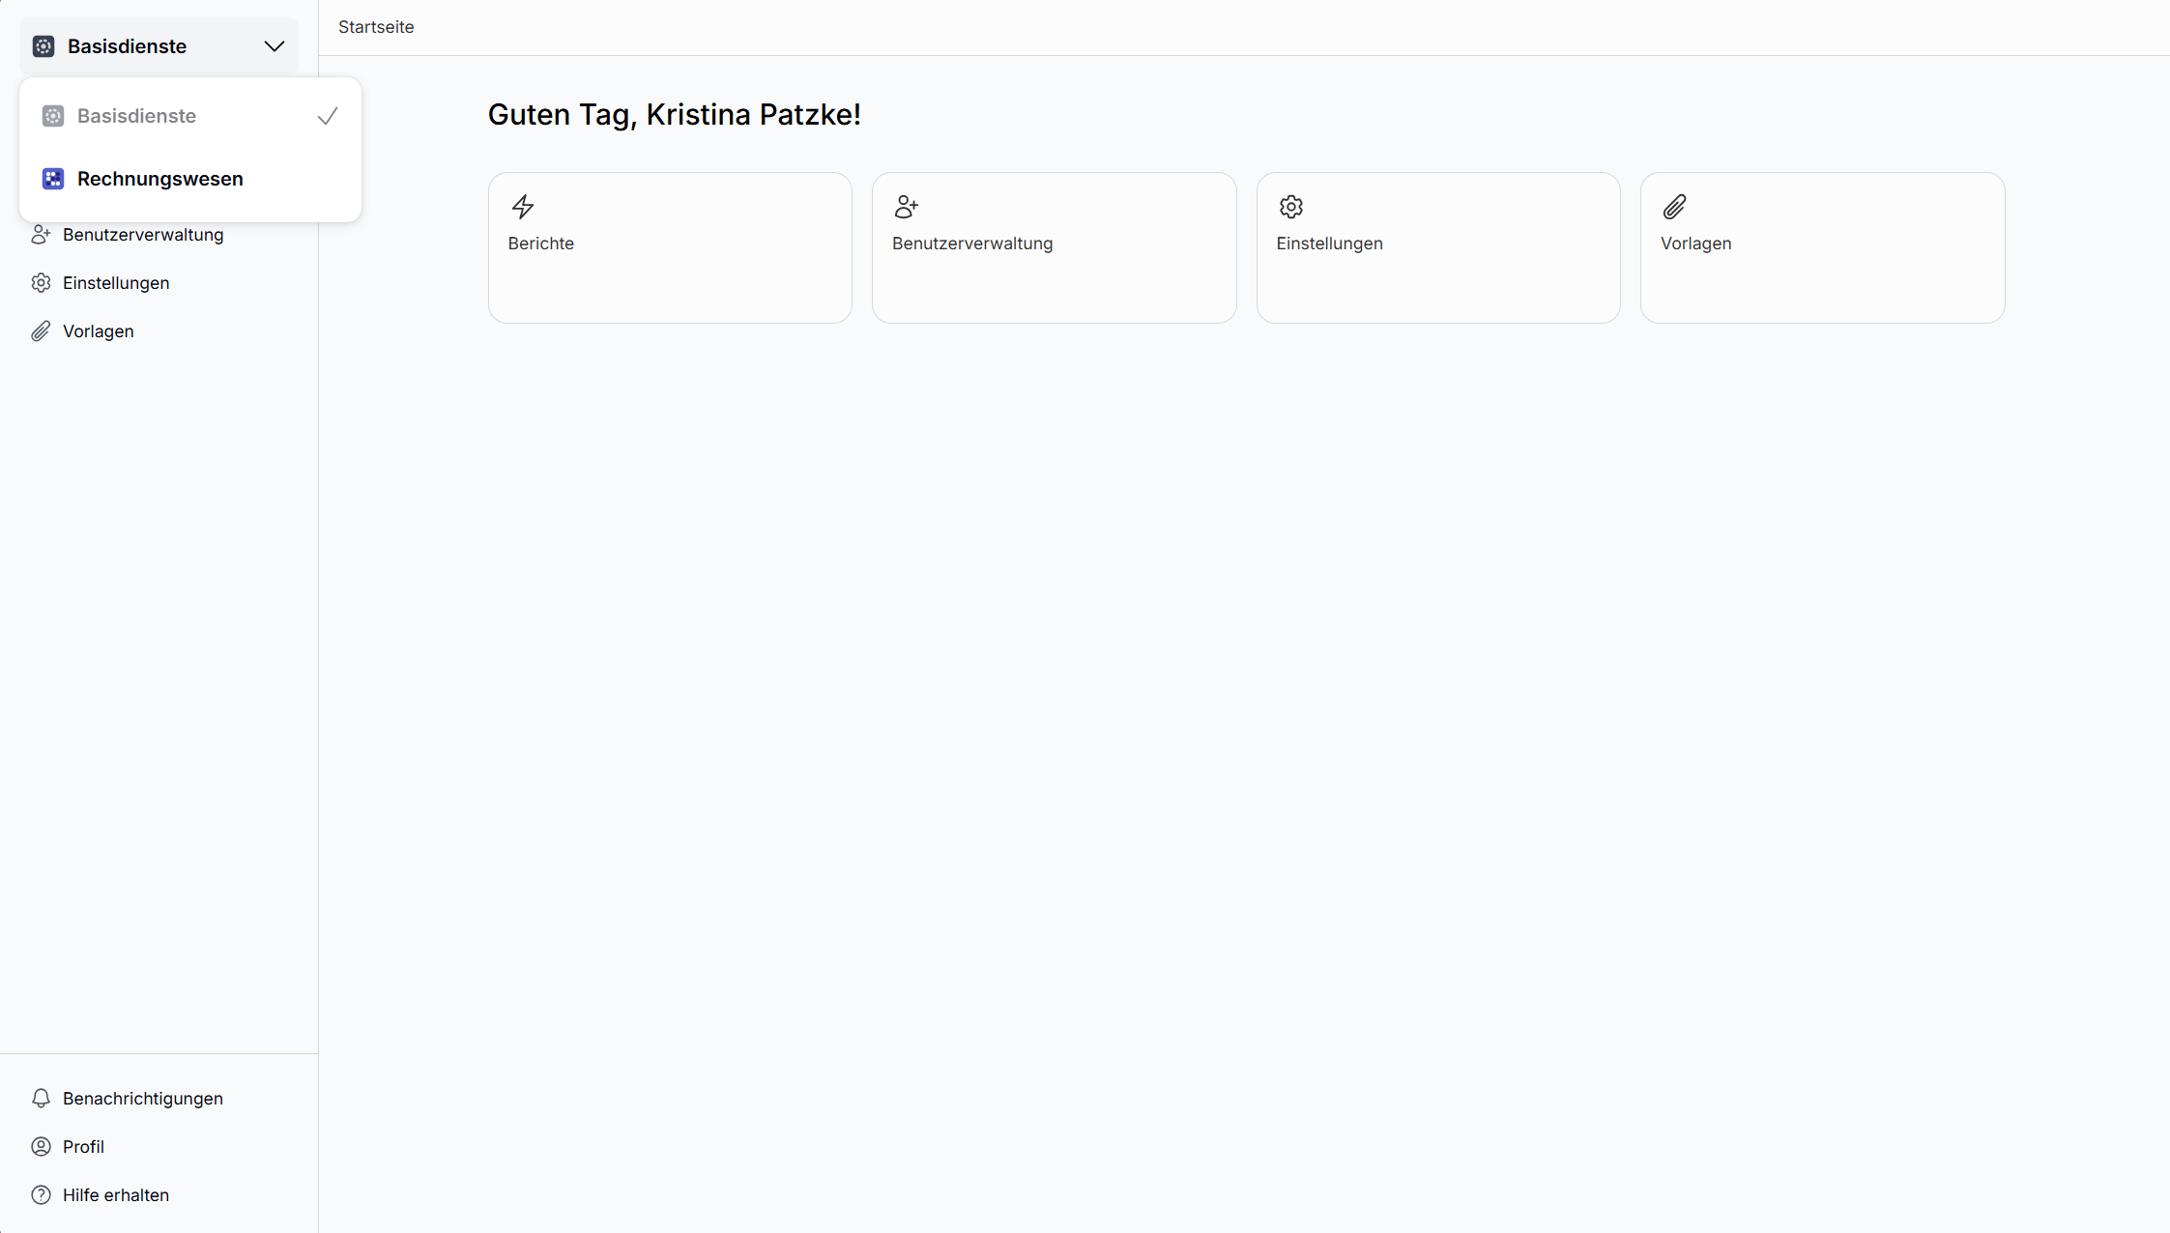Go to Startseite breadcrumb
This screenshot has width=2170, height=1233.
click(376, 27)
